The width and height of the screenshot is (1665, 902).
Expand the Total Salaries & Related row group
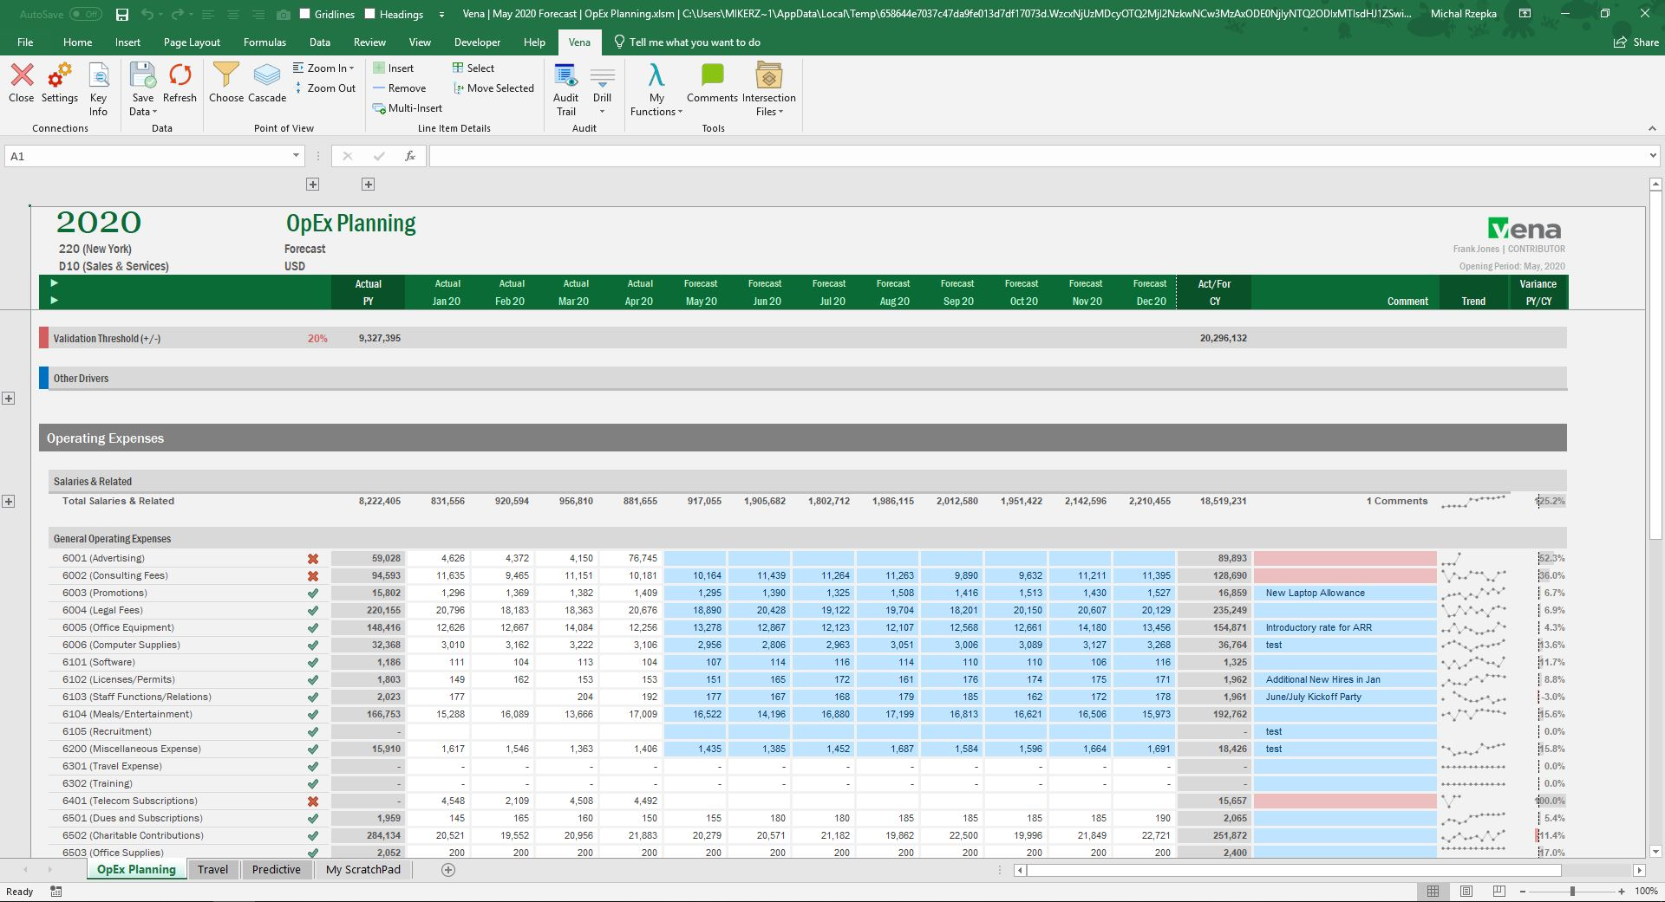tap(9, 502)
